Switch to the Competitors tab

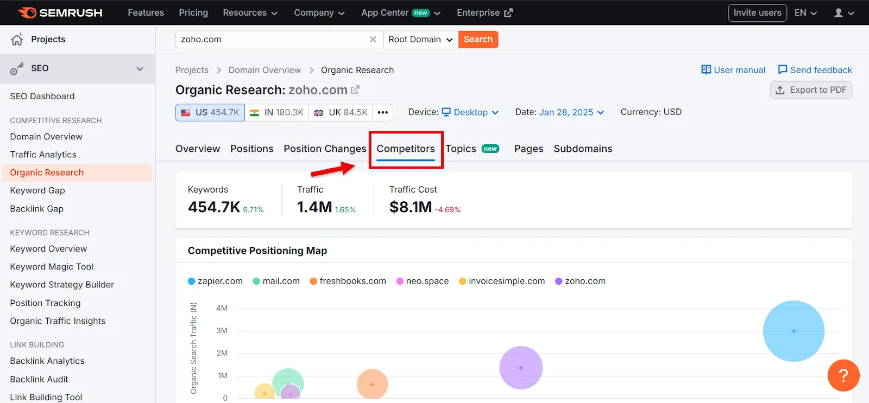(406, 149)
